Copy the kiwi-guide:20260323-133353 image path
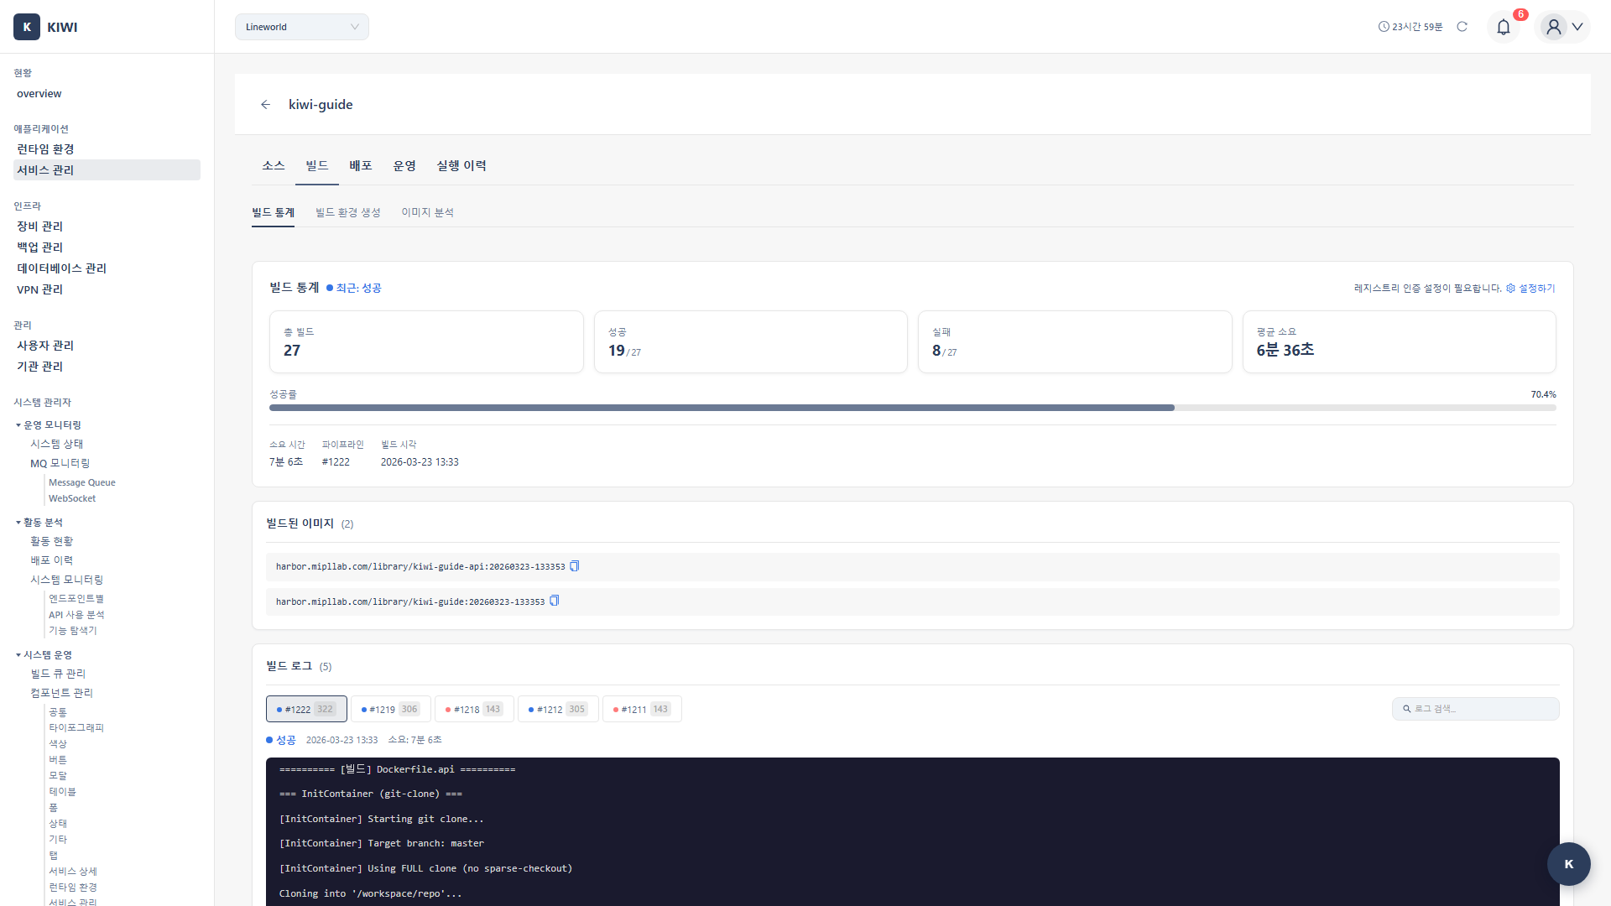 point(555,601)
